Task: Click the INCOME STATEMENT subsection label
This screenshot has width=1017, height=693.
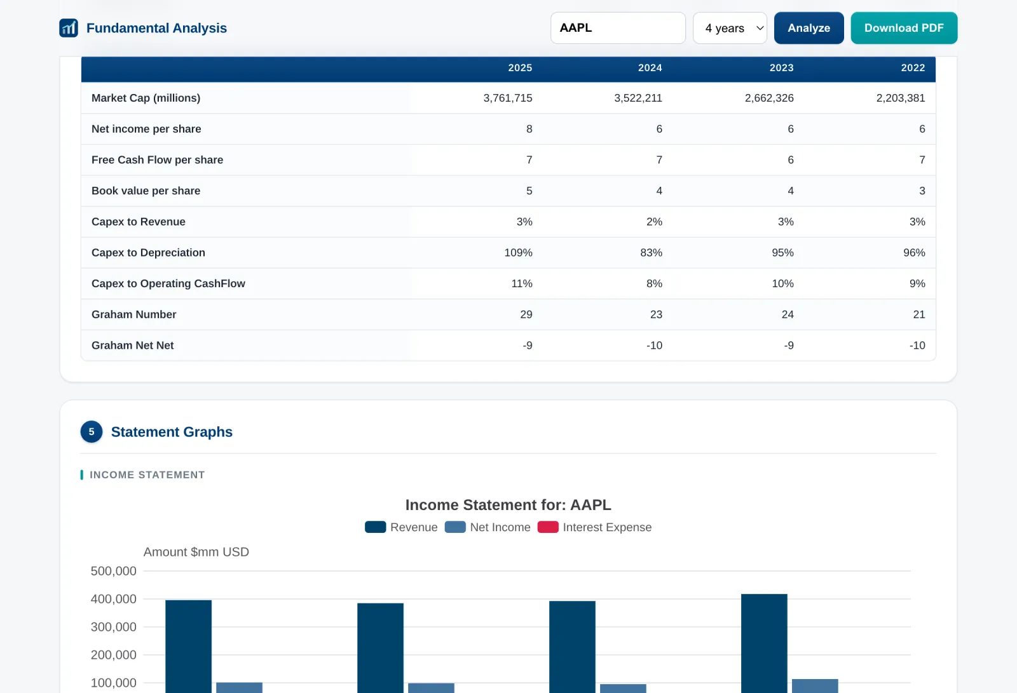Action: click(147, 474)
